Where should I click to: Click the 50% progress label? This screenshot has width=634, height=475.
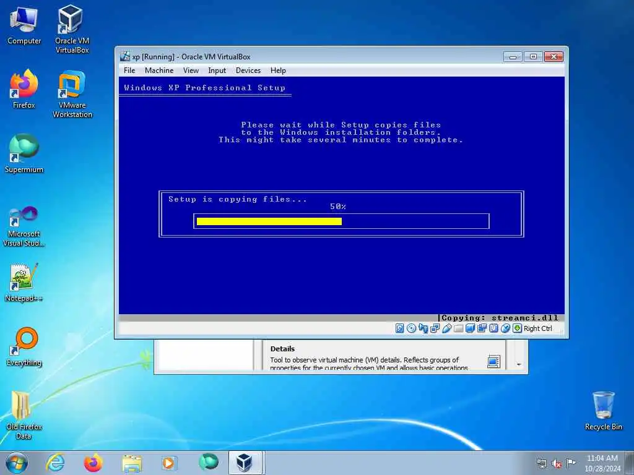pyautogui.click(x=338, y=207)
